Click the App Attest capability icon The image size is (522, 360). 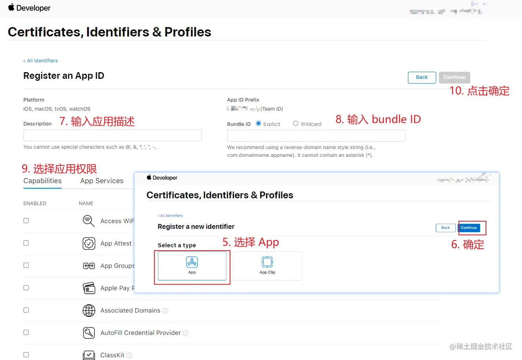coord(89,244)
